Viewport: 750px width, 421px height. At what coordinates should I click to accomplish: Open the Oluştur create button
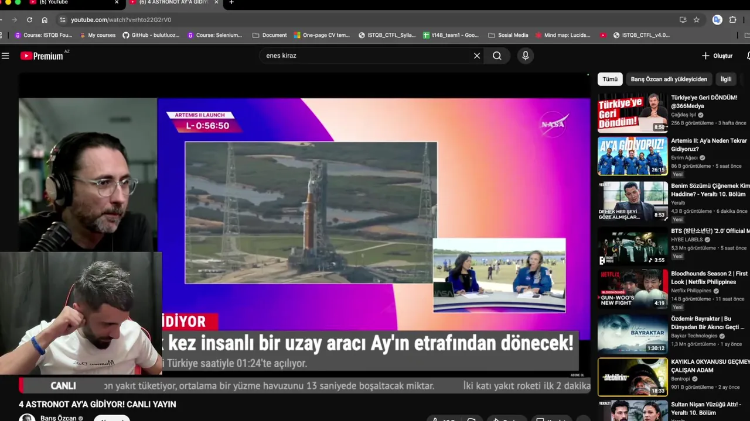pyautogui.click(x=717, y=56)
